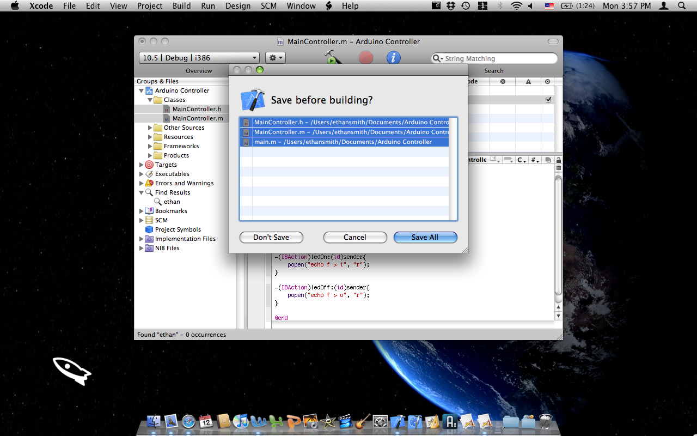Toggle the target membership checkbox in file list
Screen dimensions: 697x436
point(548,100)
